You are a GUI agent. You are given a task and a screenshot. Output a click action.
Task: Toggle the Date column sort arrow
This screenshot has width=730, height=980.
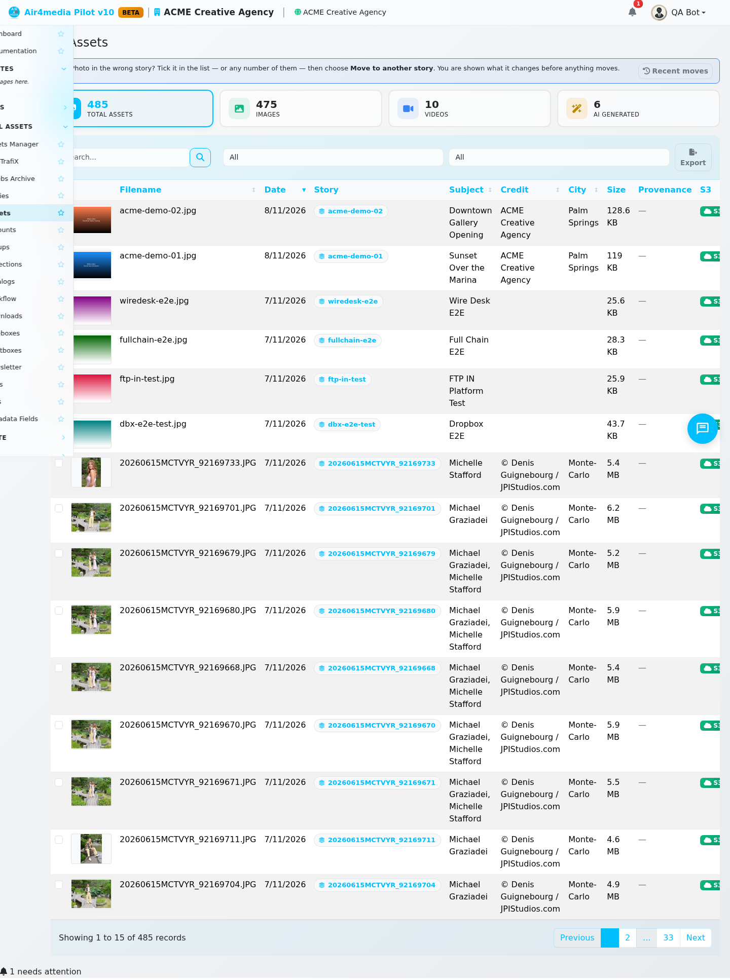tap(304, 190)
